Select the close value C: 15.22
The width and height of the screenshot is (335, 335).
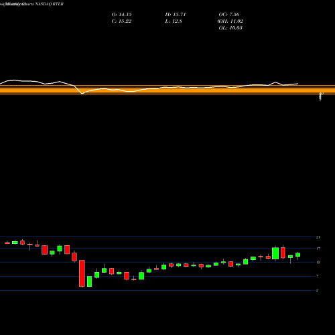pos(121,21)
